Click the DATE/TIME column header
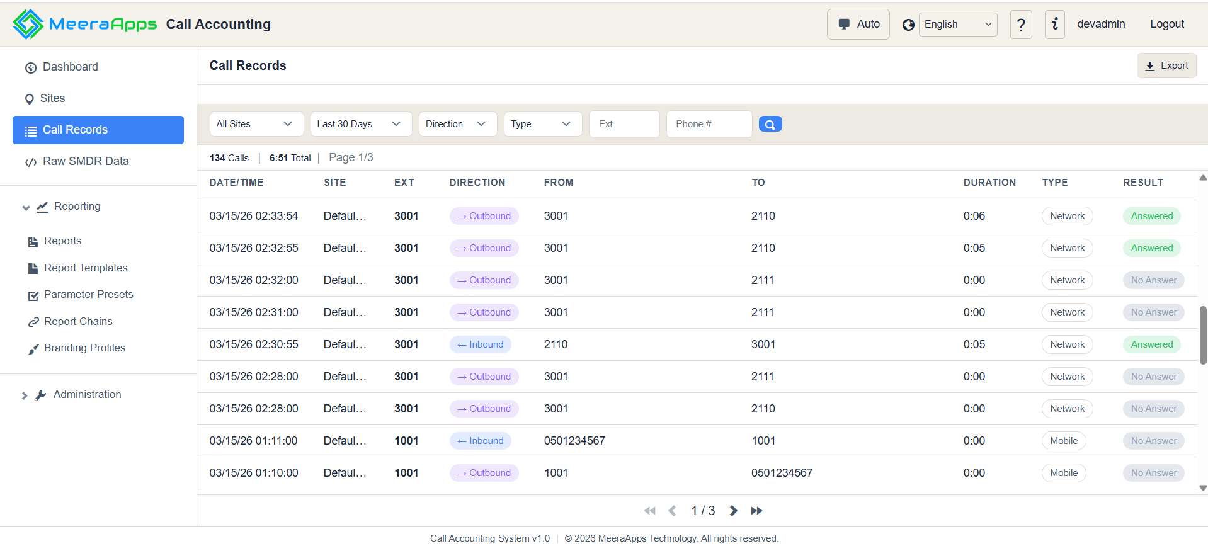The image size is (1208, 546). (237, 183)
